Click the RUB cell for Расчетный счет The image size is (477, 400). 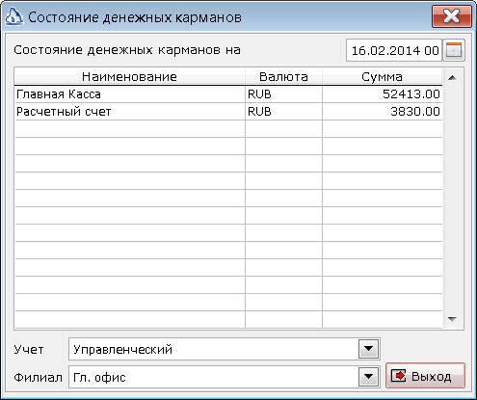(283, 112)
